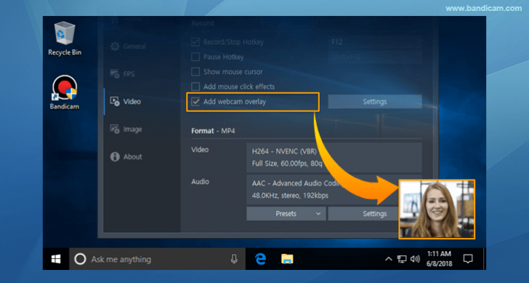This screenshot has height=283, width=529.
Task: Open the Recycle Bin desktop icon
Action: click(65, 39)
